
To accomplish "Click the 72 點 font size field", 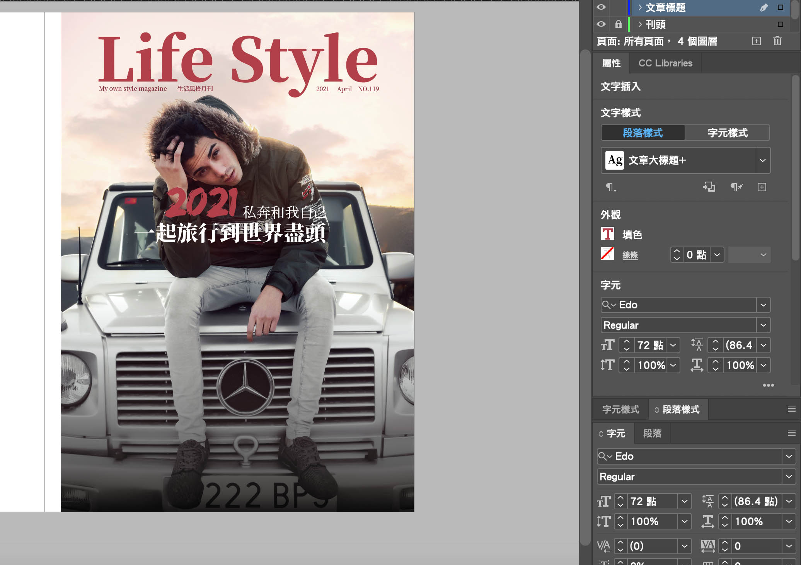I will (649, 345).
